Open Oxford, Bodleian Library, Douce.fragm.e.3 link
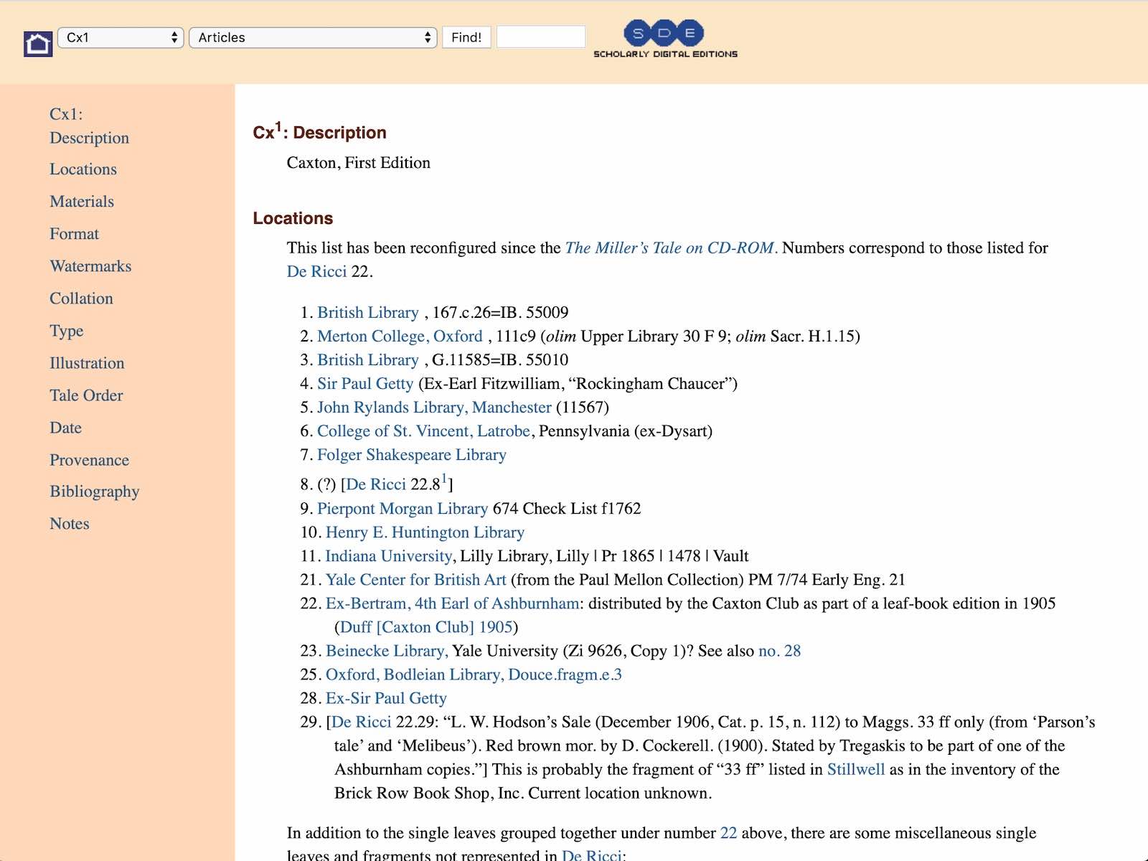The width and height of the screenshot is (1148, 861). (474, 674)
